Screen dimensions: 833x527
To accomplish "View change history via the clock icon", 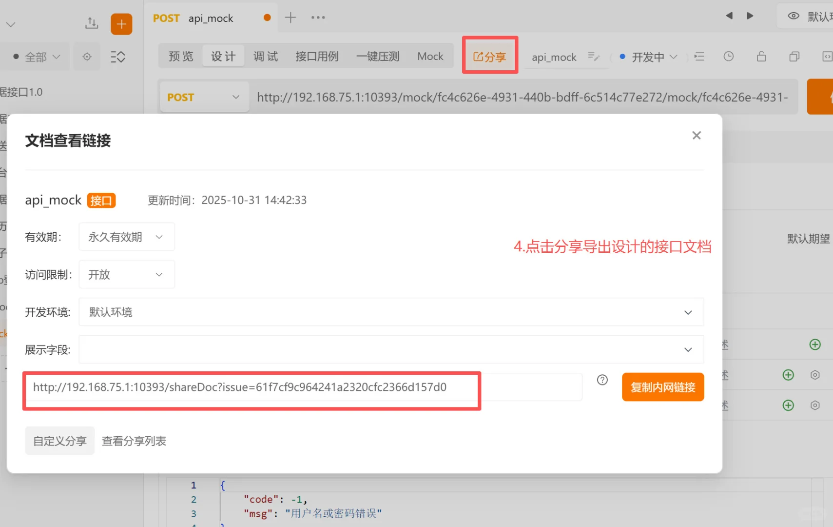I will coord(728,57).
